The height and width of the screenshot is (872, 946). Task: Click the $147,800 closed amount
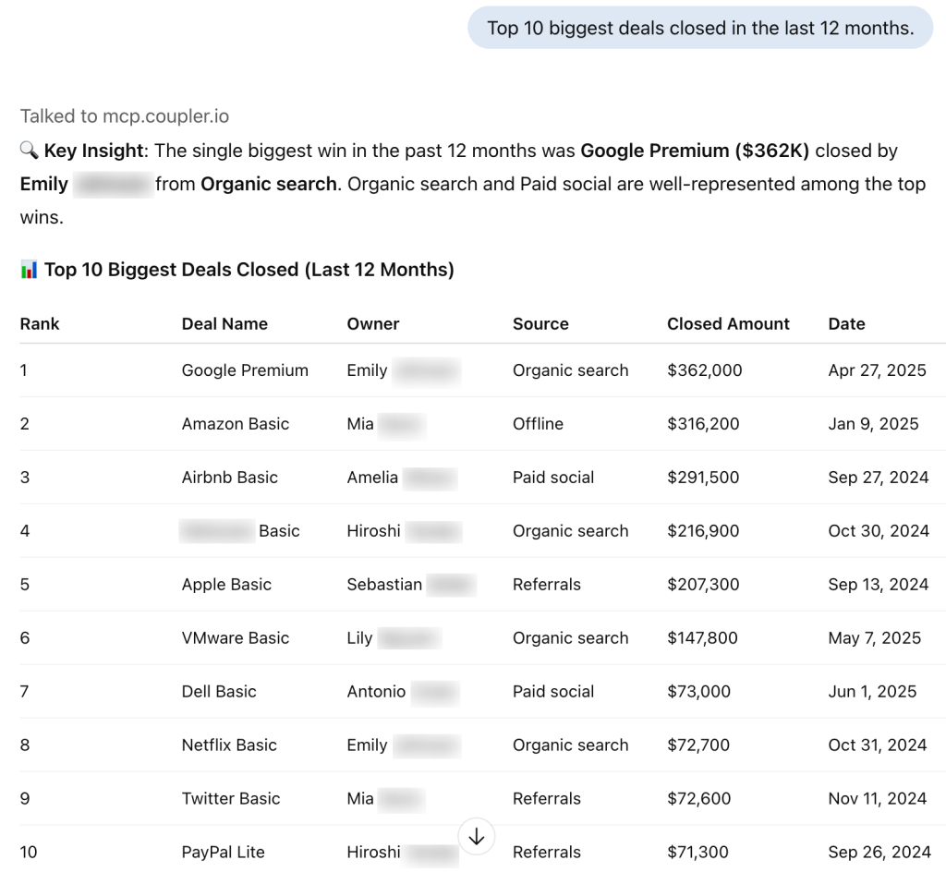click(x=702, y=638)
